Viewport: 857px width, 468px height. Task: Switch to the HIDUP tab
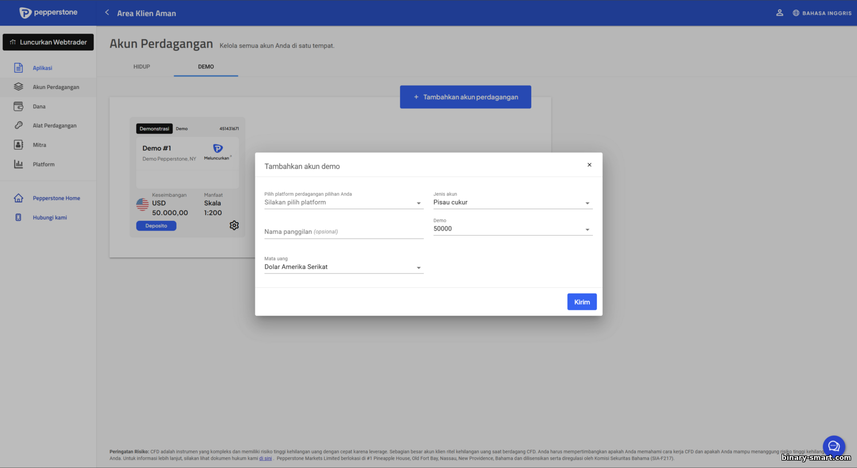(142, 67)
